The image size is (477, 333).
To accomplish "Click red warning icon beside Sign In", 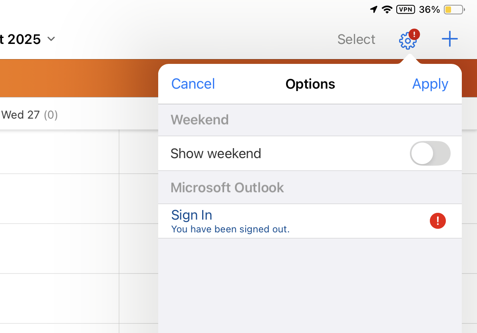I will pyautogui.click(x=437, y=221).
